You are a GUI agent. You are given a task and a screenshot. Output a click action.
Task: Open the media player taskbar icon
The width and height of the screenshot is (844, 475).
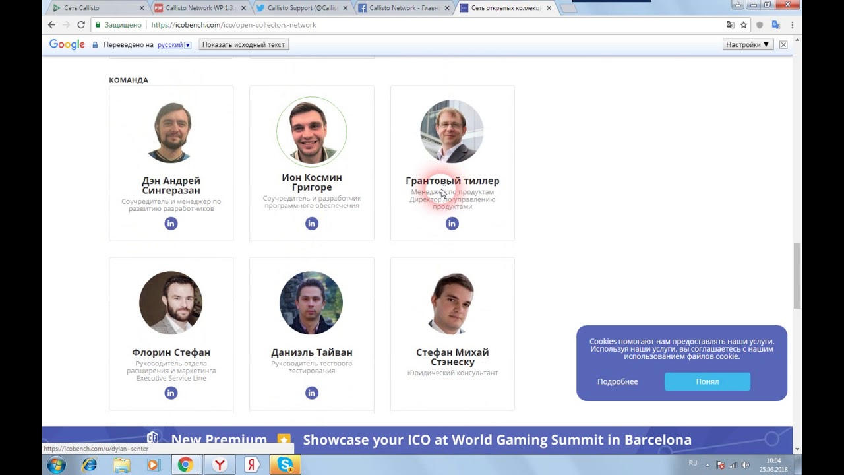pyautogui.click(x=153, y=464)
